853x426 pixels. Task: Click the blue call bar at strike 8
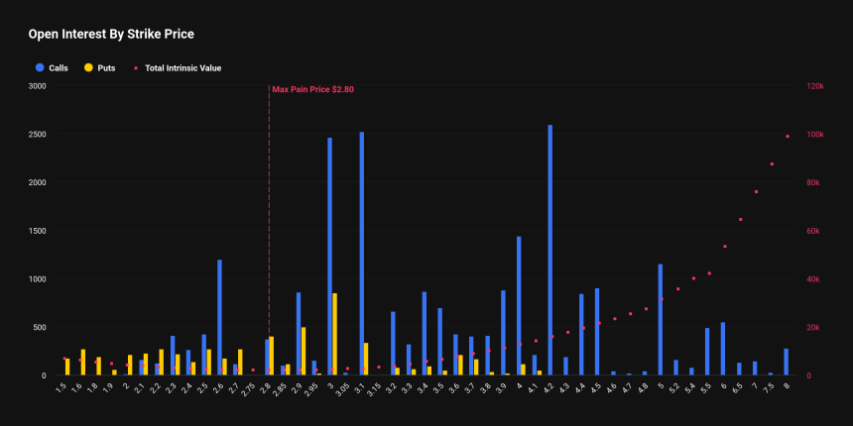point(786,362)
